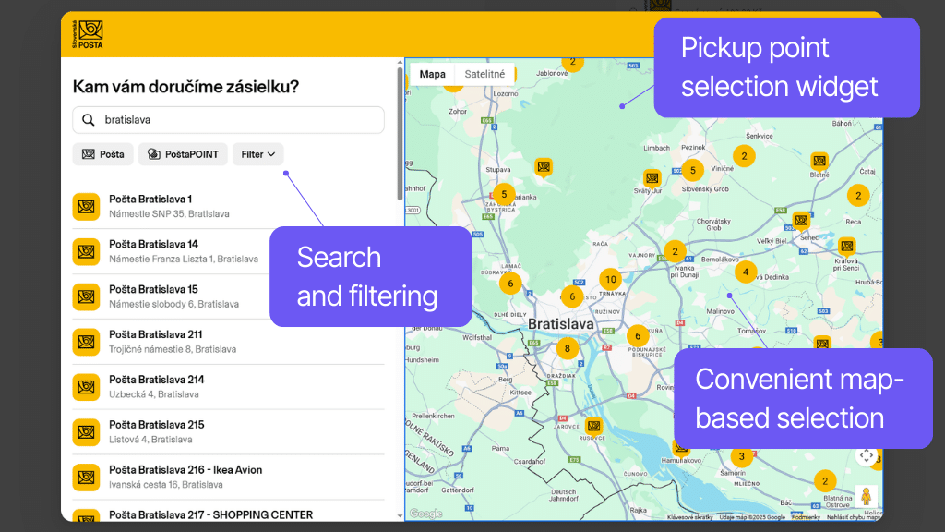Screen dimensions: 945x532
Task: Click cluster marker 3 near Šamorín
Action: (742, 456)
